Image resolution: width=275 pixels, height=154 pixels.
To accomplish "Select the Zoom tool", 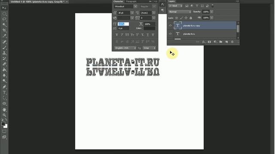I will (x=4, y=115).
